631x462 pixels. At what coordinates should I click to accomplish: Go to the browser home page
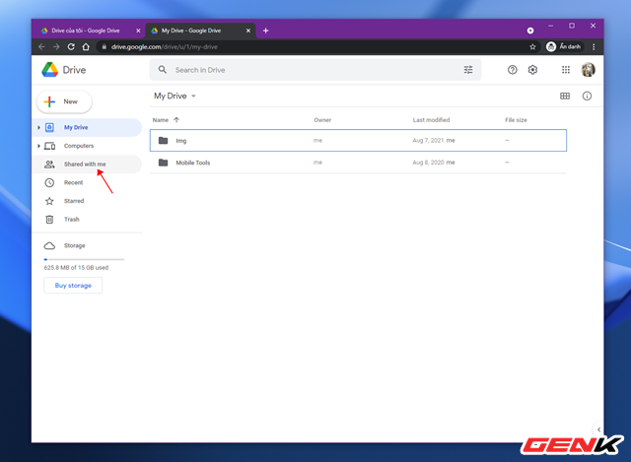[x=86, y=46]
